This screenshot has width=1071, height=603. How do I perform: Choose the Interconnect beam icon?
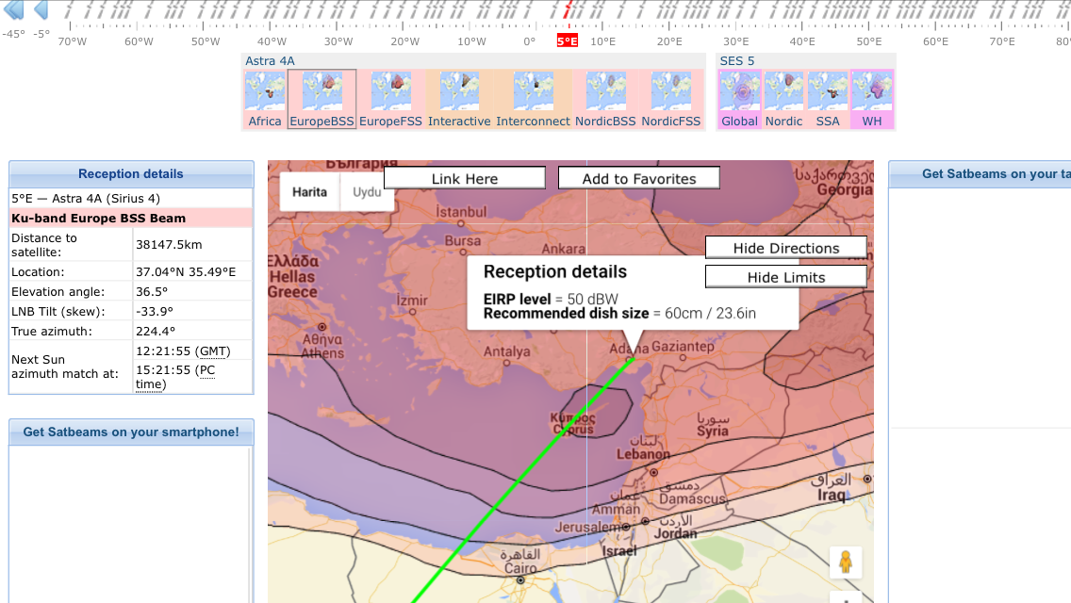tap(533, 92)
